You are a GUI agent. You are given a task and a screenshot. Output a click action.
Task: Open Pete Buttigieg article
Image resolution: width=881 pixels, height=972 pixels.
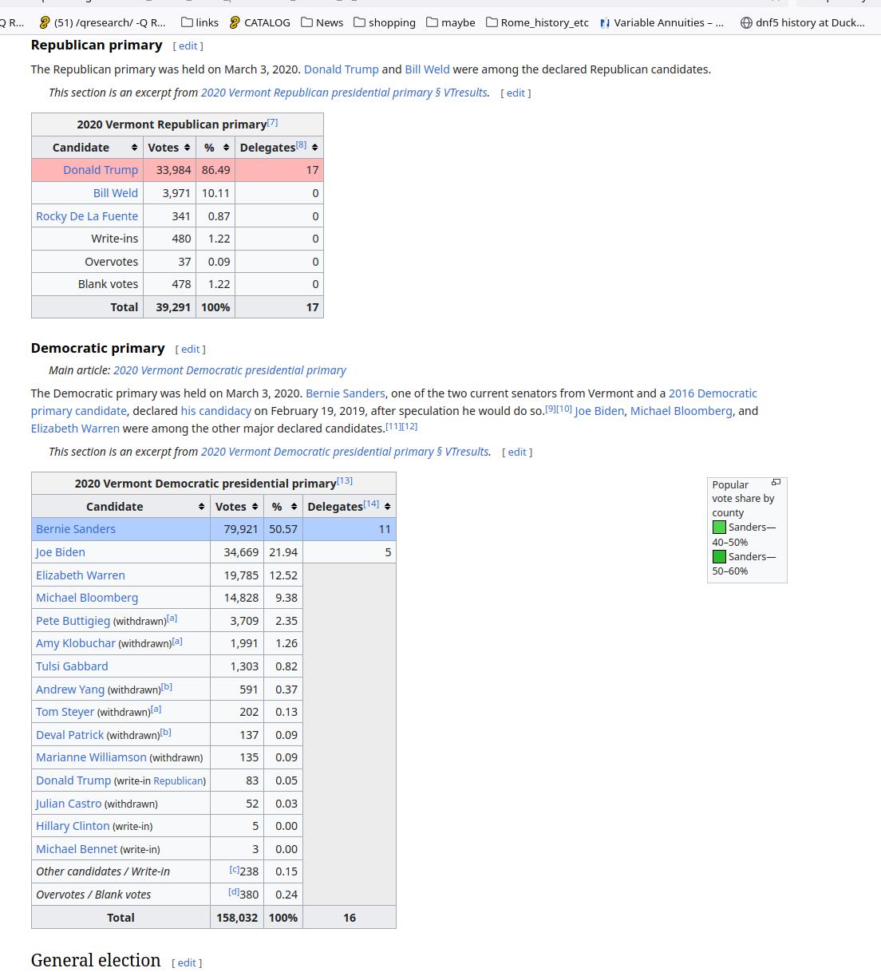tap(73, 621)
